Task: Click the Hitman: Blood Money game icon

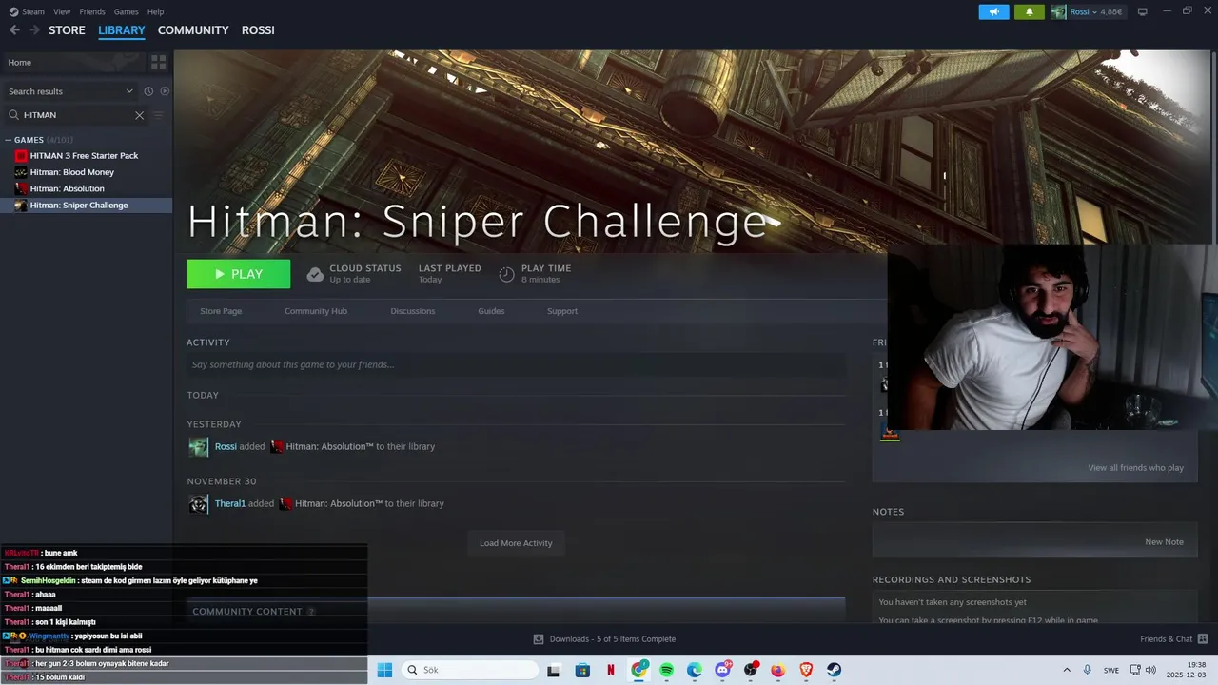Action: [x=21, y=172]
